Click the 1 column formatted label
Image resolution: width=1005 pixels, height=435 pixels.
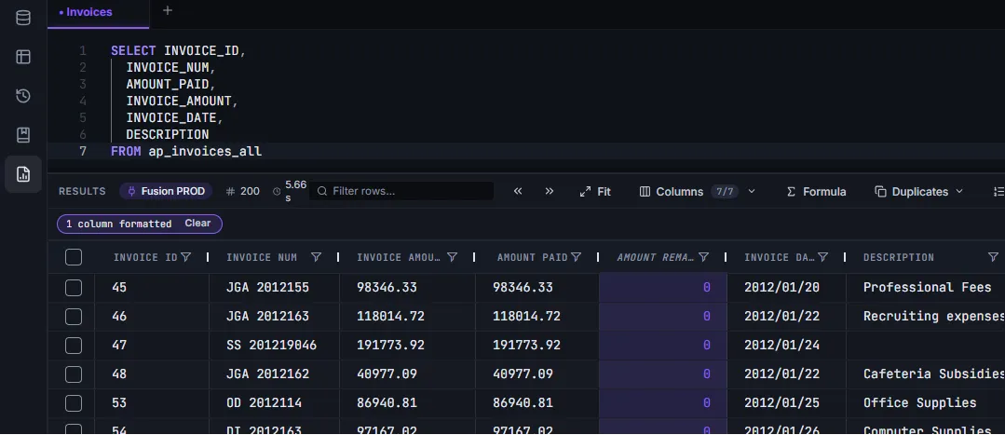point(118,224)
